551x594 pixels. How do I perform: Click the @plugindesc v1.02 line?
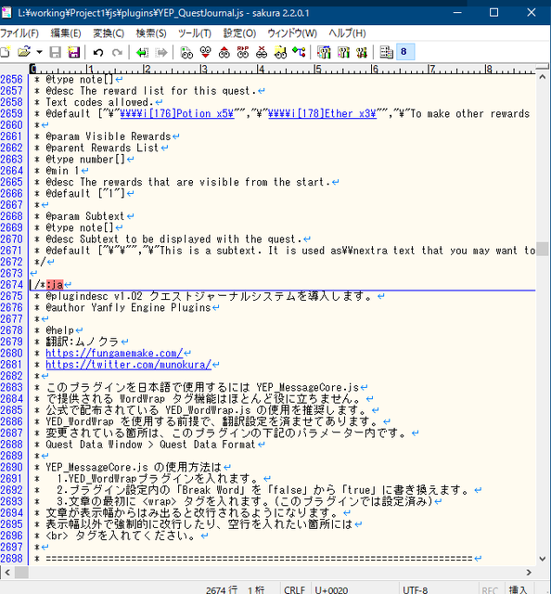[x=210, y=296]
